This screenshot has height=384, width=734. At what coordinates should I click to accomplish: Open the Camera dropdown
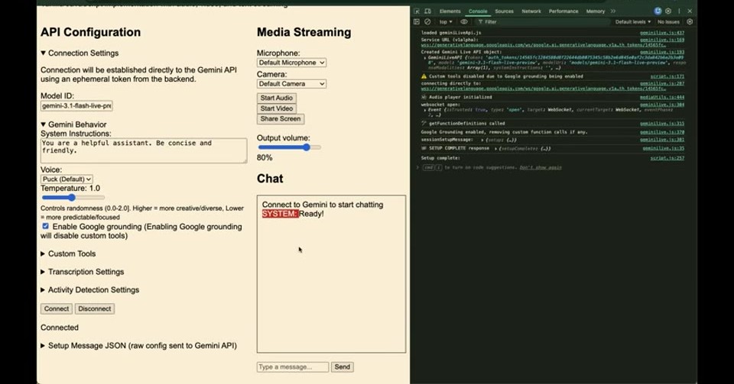[x=291, y=84]
